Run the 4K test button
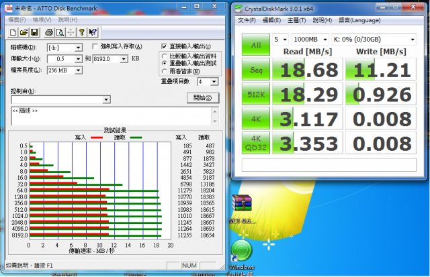430x277 pixels. [256, 118]
